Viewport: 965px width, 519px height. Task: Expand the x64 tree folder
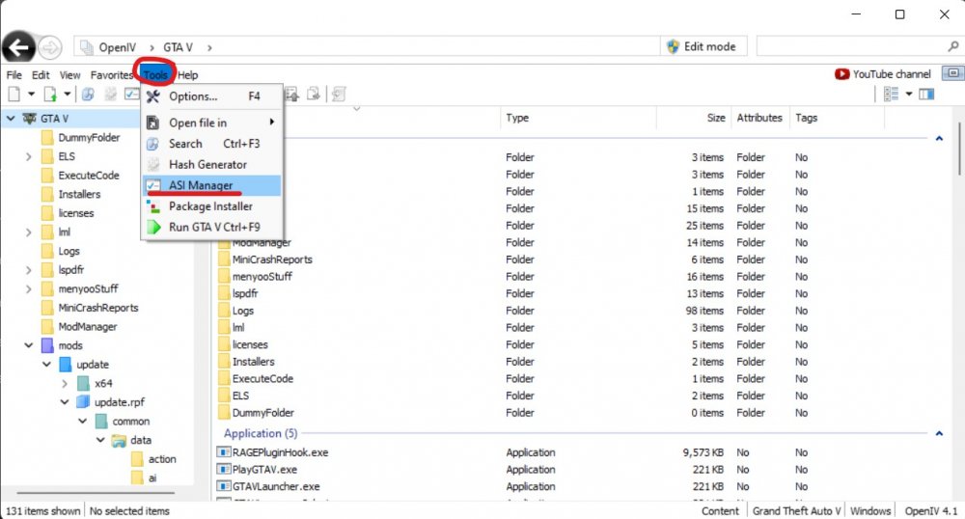pos(65,384)
